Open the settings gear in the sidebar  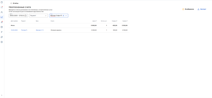[x=2, y=42]
